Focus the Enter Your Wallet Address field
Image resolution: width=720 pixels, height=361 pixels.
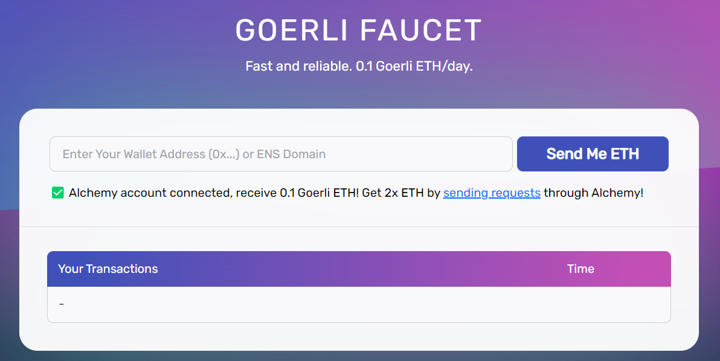[x=281, y=154]
